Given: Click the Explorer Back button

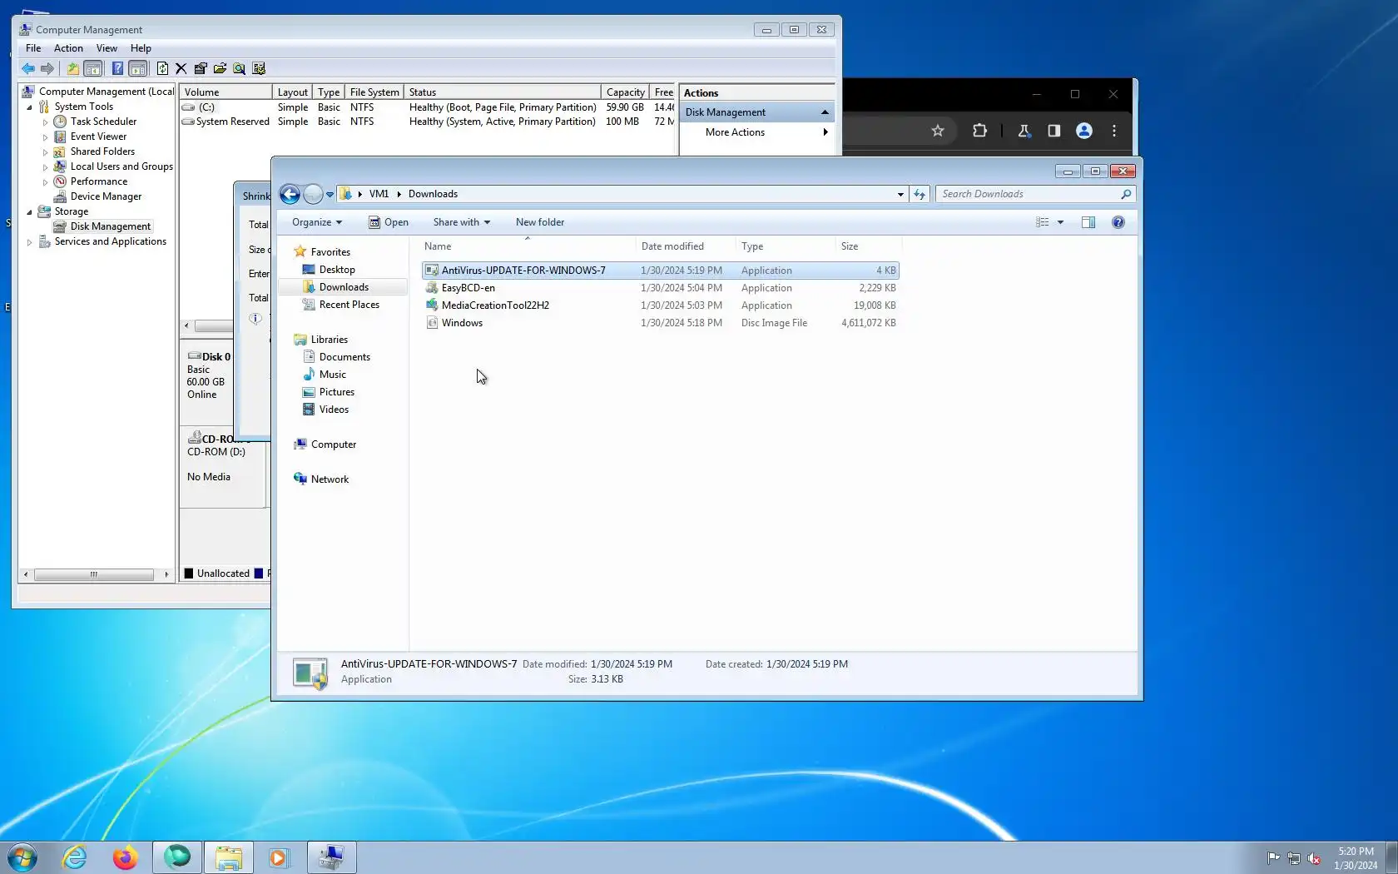Looking at the screenshot, I should tap(290, 194).
